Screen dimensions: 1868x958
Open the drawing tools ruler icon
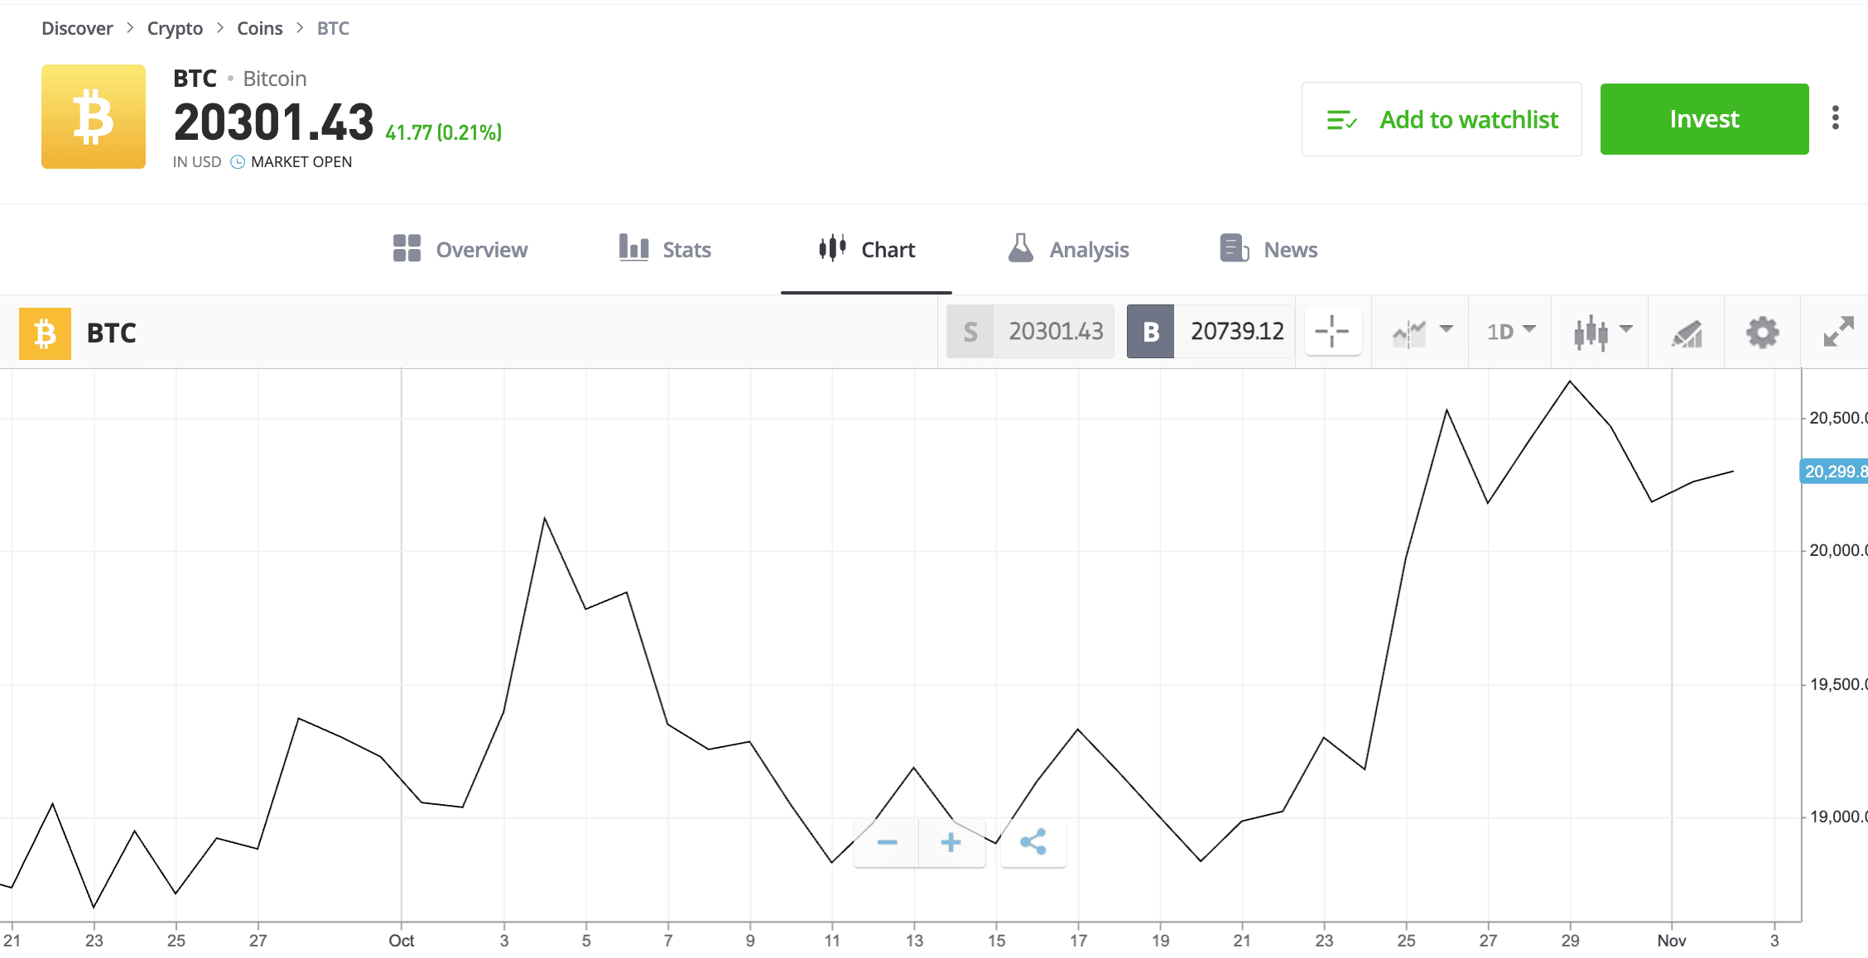coord(1687,333)
